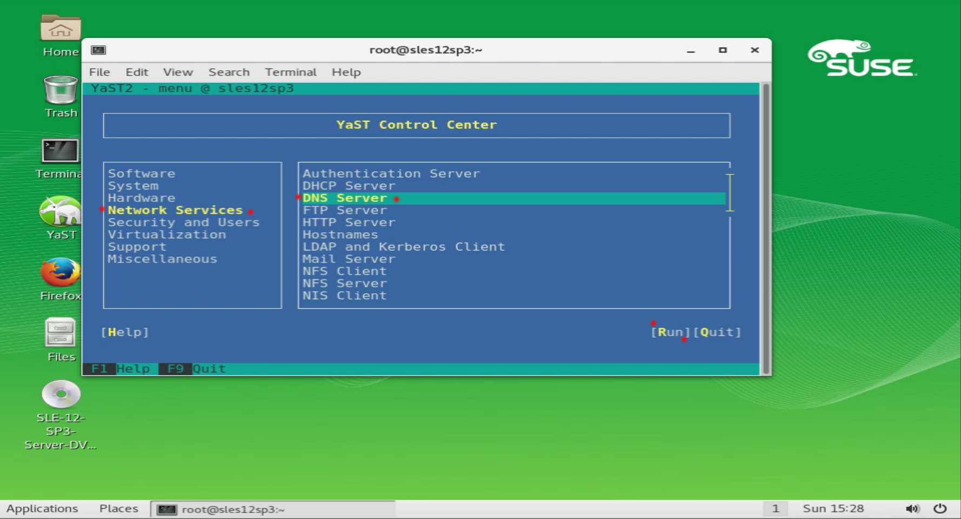Select the highlighted DNS Server module
Screen dimensions: 961x519
coord(513,198)
